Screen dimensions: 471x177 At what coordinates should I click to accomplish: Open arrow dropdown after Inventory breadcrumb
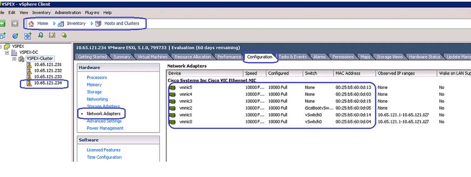pyautogui.click(x=92, y=23)
